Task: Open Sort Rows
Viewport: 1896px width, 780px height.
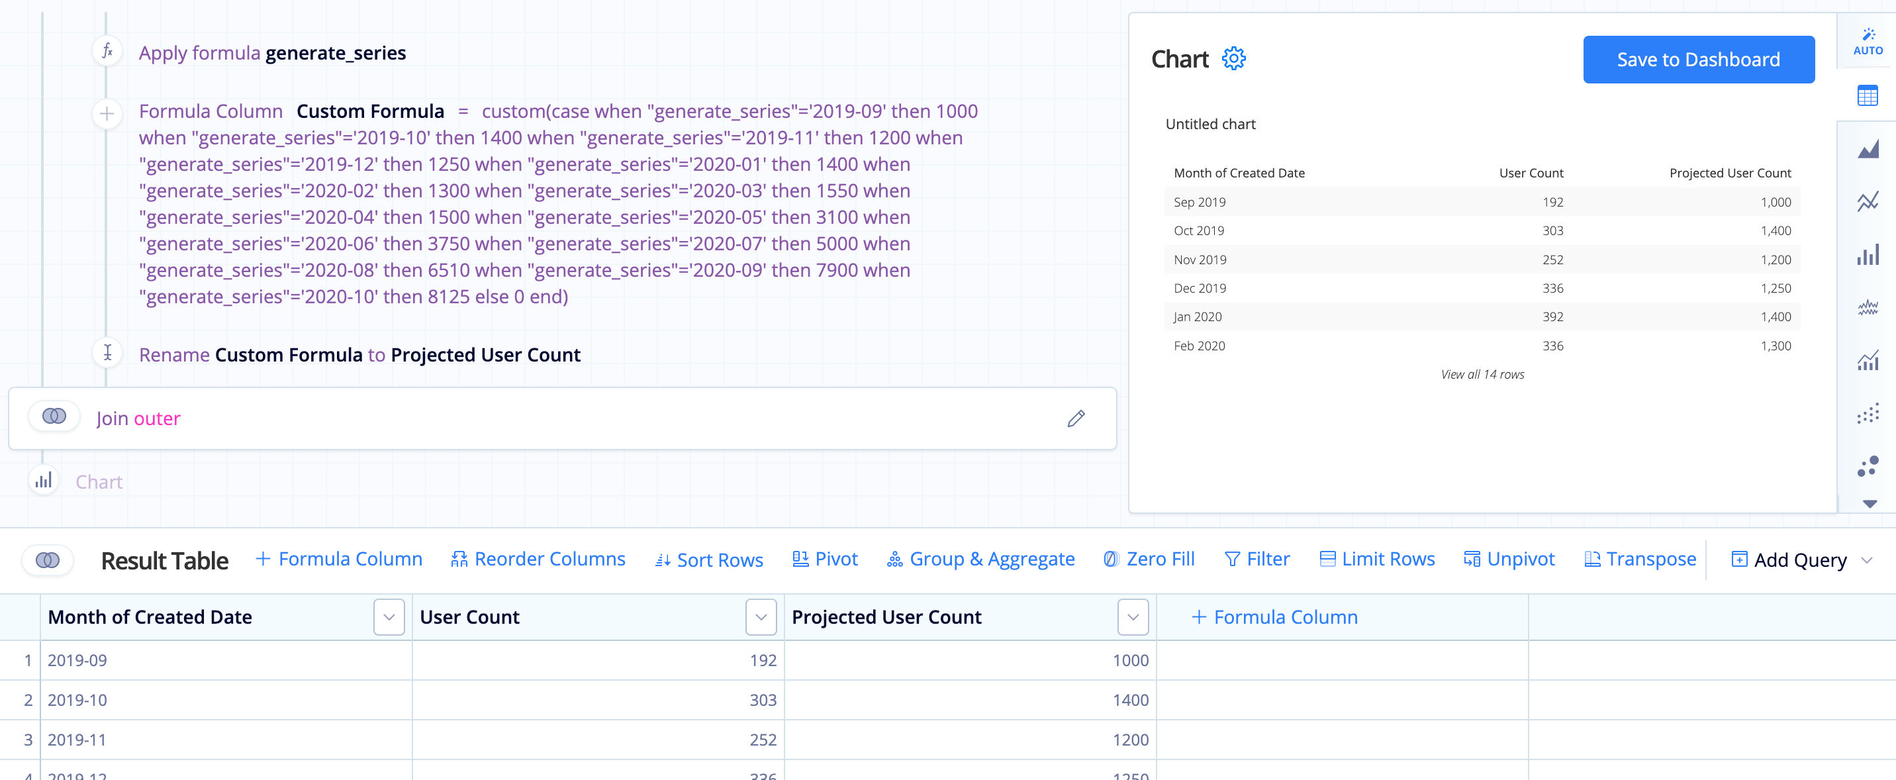Action: (x=709, y=560)
